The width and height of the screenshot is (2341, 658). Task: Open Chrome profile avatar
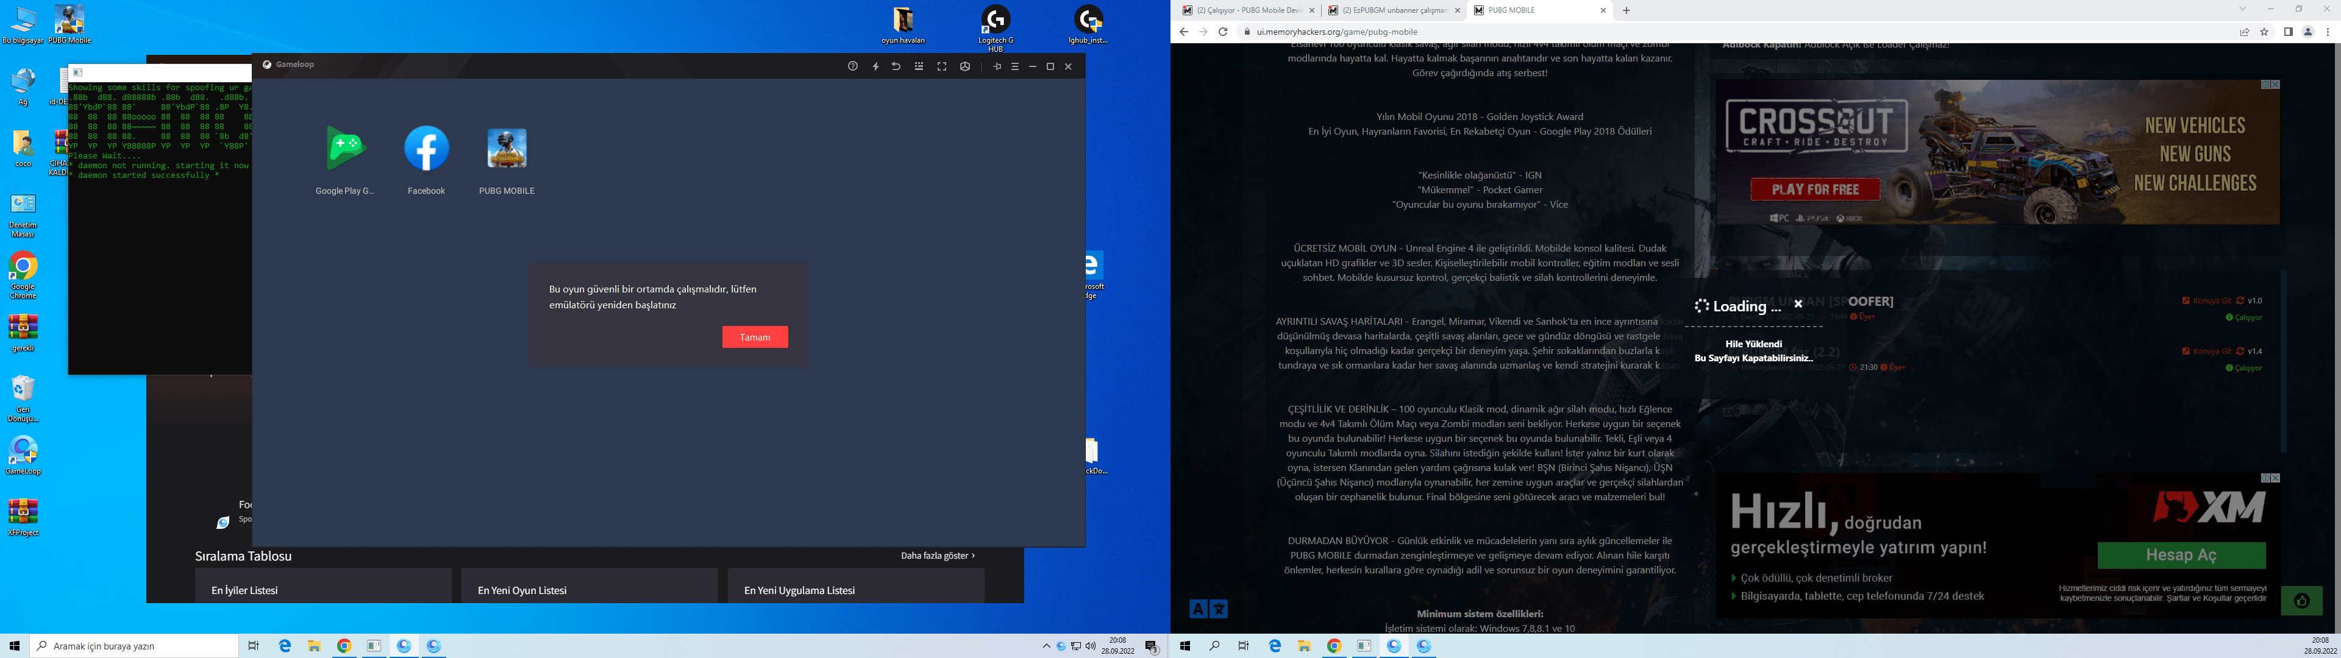click(2307, 32)
